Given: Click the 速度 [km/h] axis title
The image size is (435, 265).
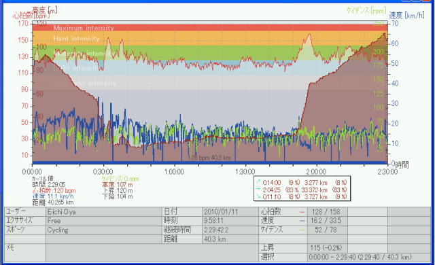Looking at the screenshot, I should tap(406, 15).
